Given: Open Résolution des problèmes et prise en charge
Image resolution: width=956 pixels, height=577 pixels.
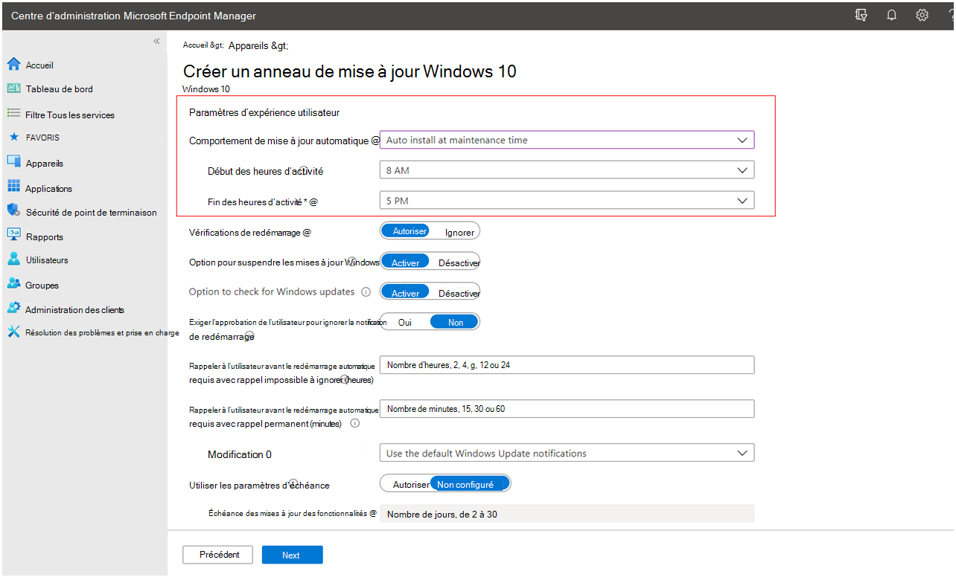Looking at the screenshot, I should point(102,333).
